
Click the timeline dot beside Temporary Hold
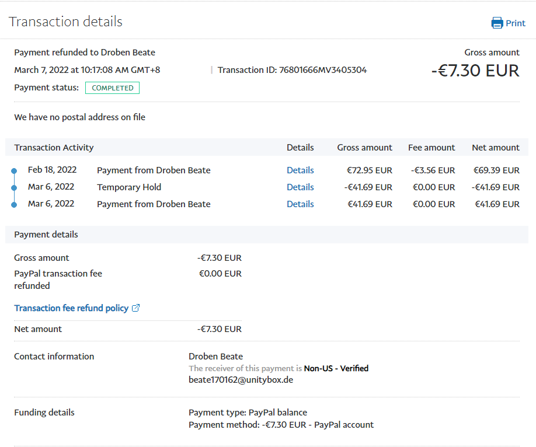point(14,188)
